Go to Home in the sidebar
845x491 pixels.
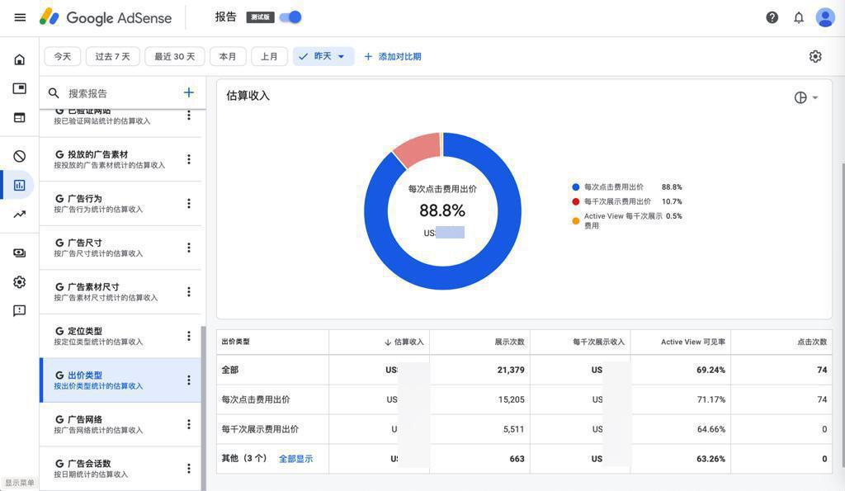coord(20,59)
